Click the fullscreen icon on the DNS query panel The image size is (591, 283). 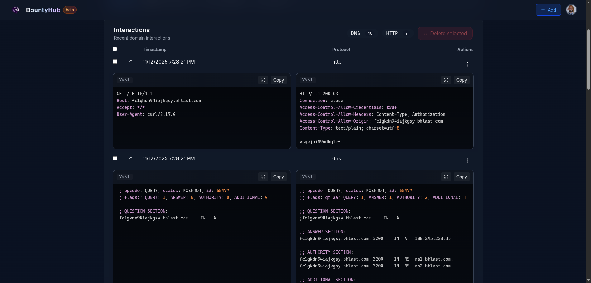pos(263,177)
